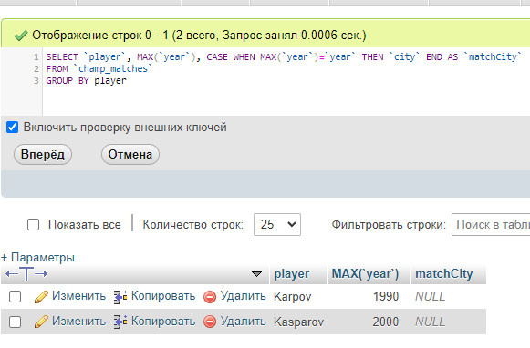This screenshot has width=530, height=348.
Task: Click the 1990 year cell
Action: (386, 296)
